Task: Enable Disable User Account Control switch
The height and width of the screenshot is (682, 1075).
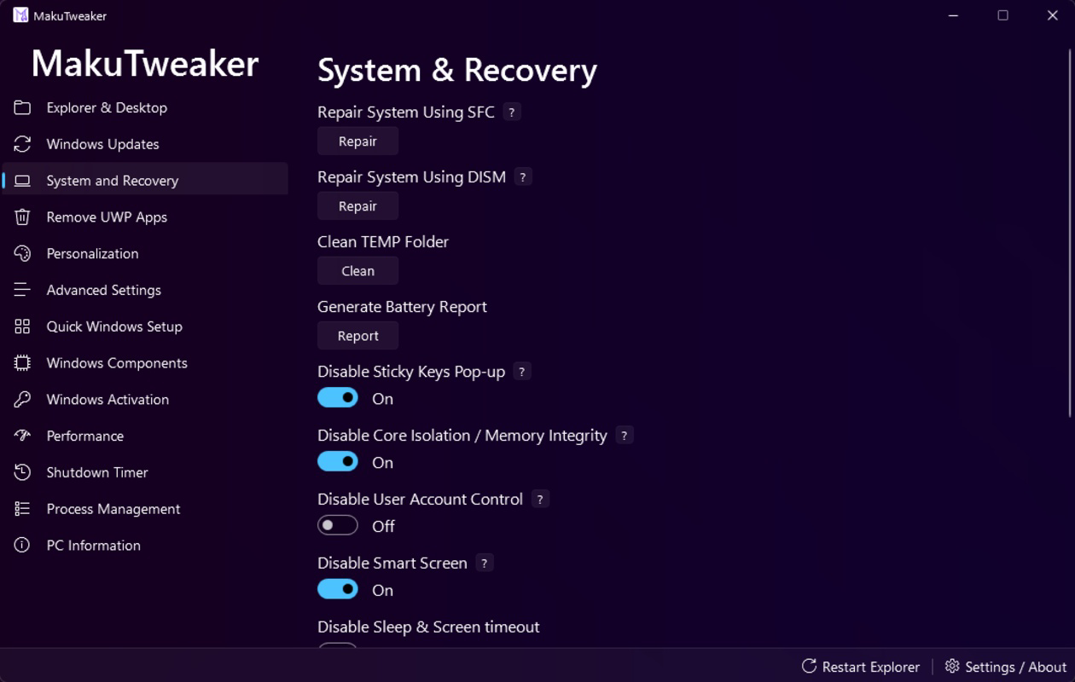Action: pyautogui.click(x=338, y=526)
